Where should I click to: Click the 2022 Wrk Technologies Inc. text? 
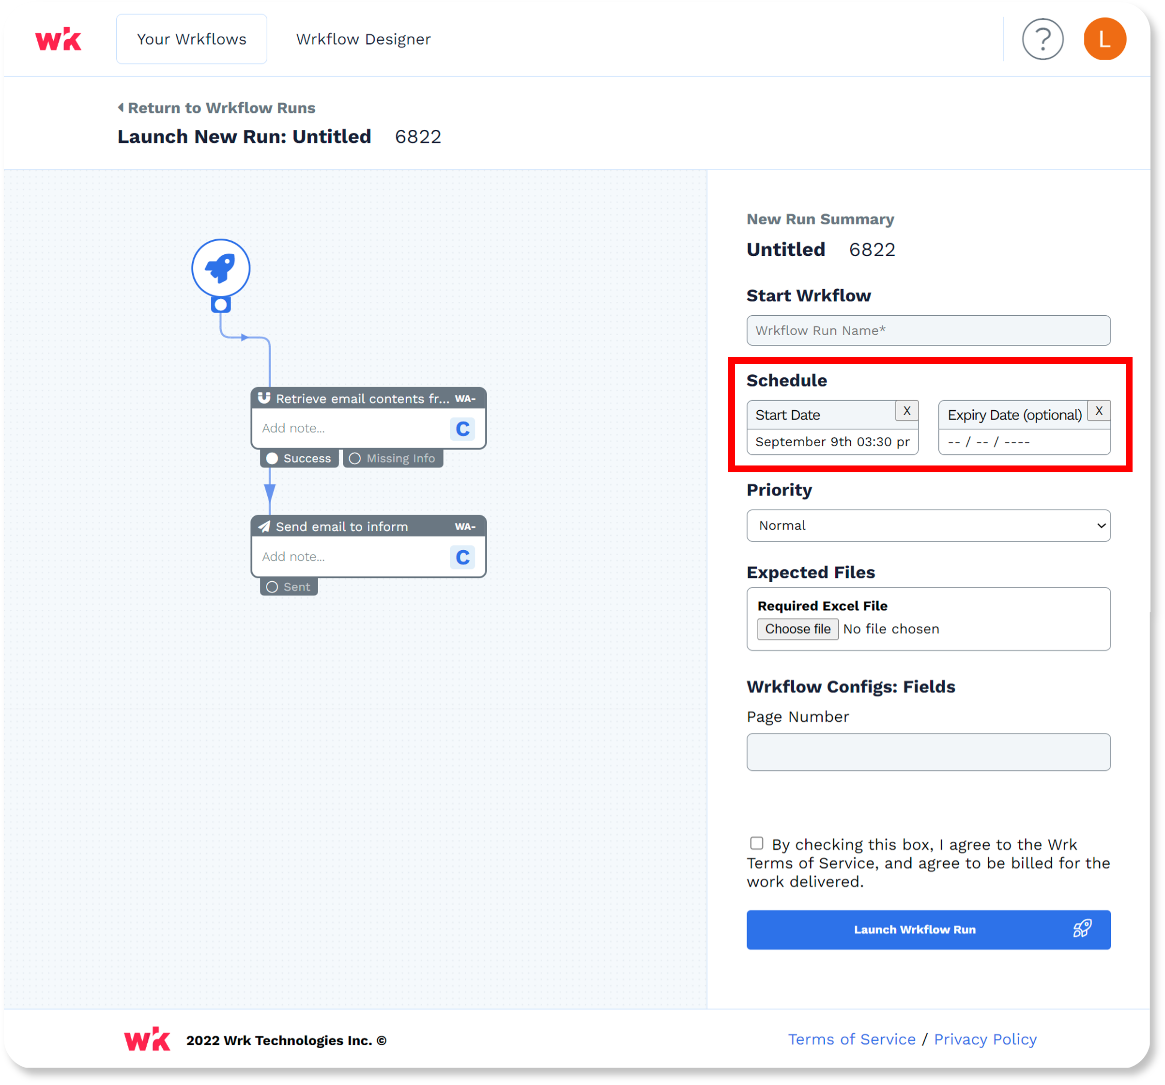click(x=286, y=1040)
